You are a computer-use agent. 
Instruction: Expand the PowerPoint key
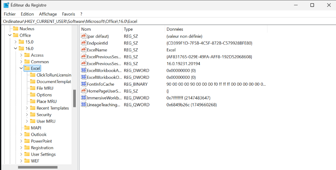pyautogui.click(x=21, y=141)
